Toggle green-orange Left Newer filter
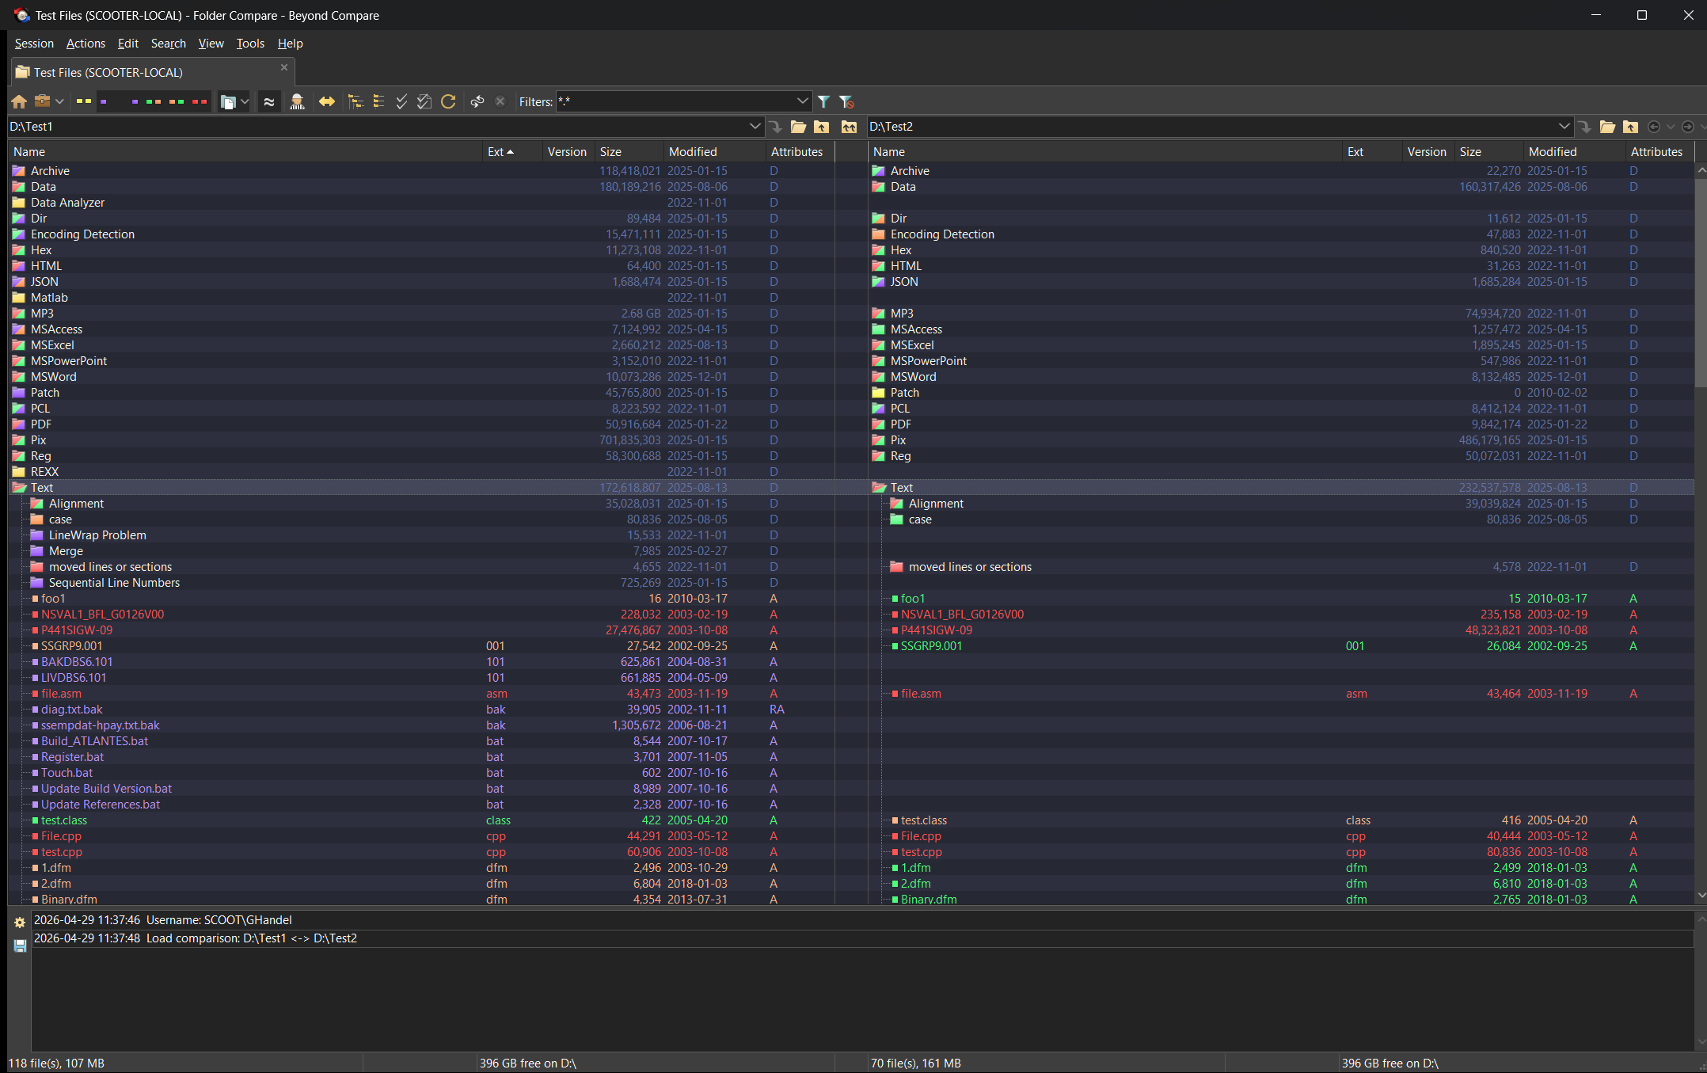The height and width of the screenshot is (1073, 1707). point(154,101)
